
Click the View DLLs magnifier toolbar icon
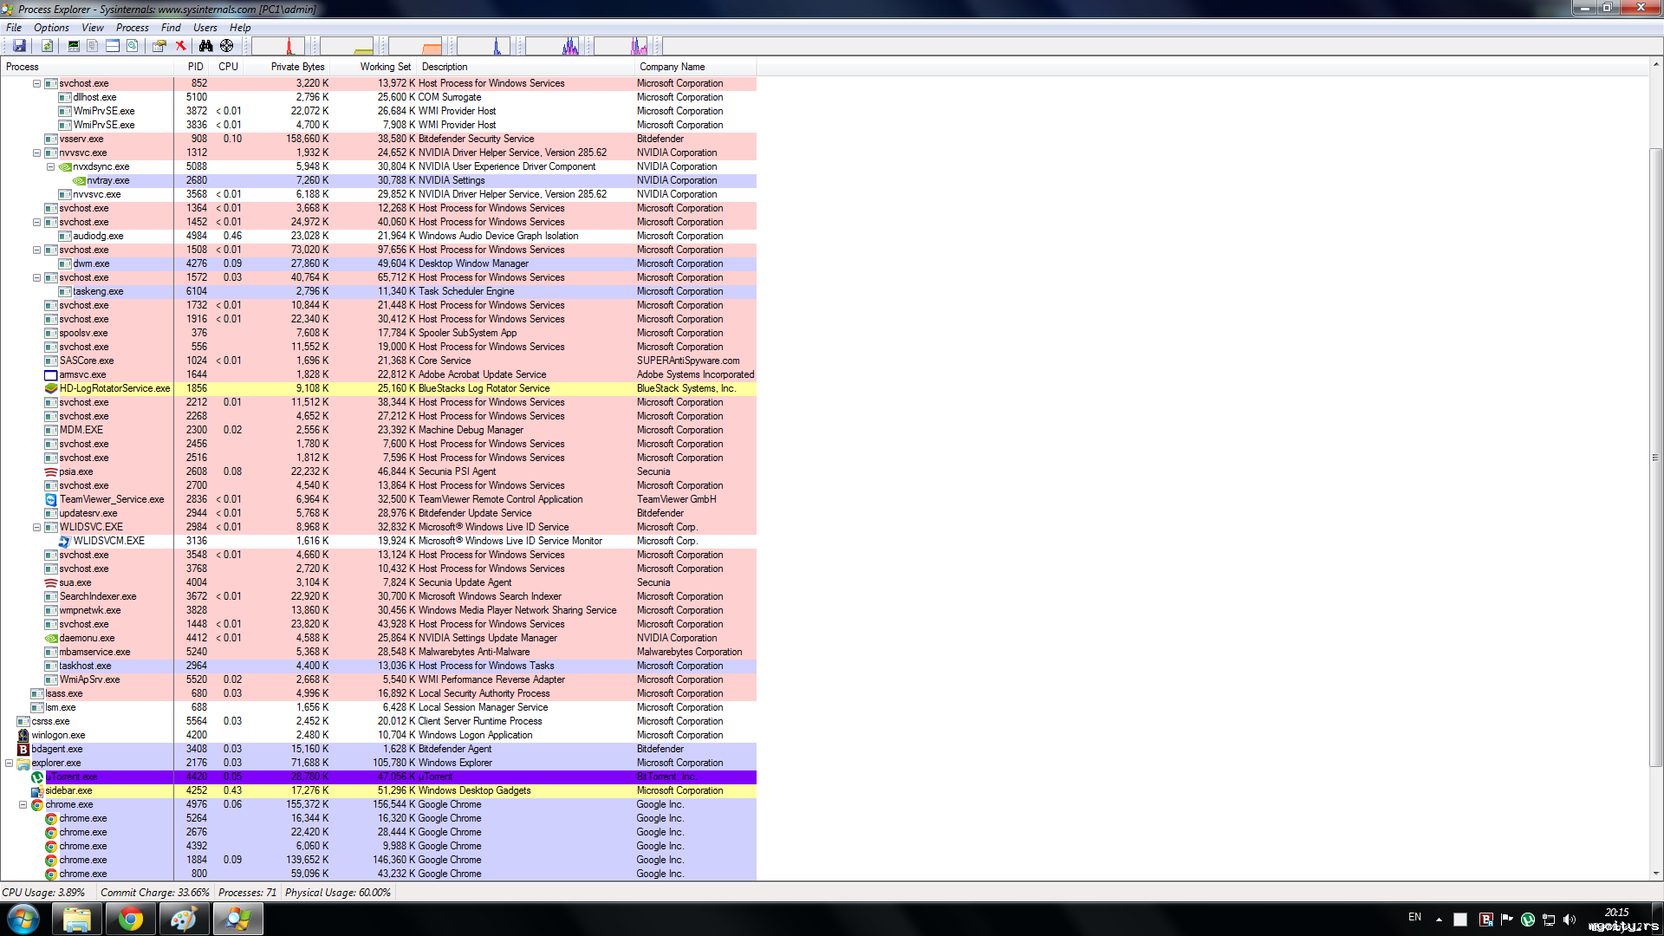tap(133, 46)
